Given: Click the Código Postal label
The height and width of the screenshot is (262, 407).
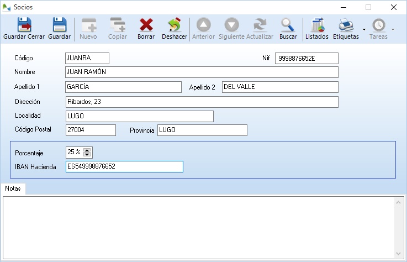Looking at the screenshot, I should 33,129.
